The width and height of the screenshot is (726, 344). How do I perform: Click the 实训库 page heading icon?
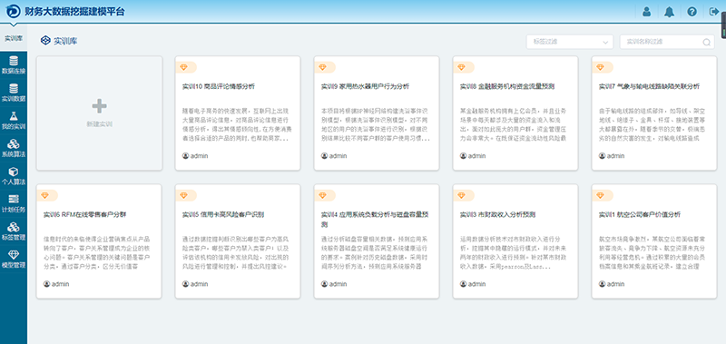pos(44,41)
